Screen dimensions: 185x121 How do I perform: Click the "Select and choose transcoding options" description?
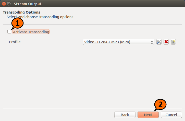point(40,17)
